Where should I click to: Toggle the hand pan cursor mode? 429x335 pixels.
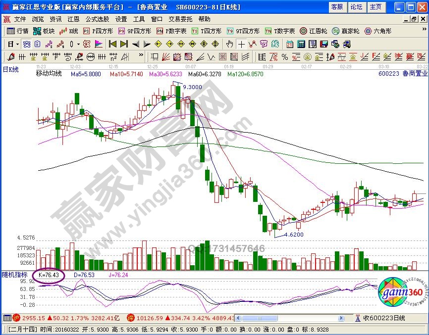pos(230,44)
